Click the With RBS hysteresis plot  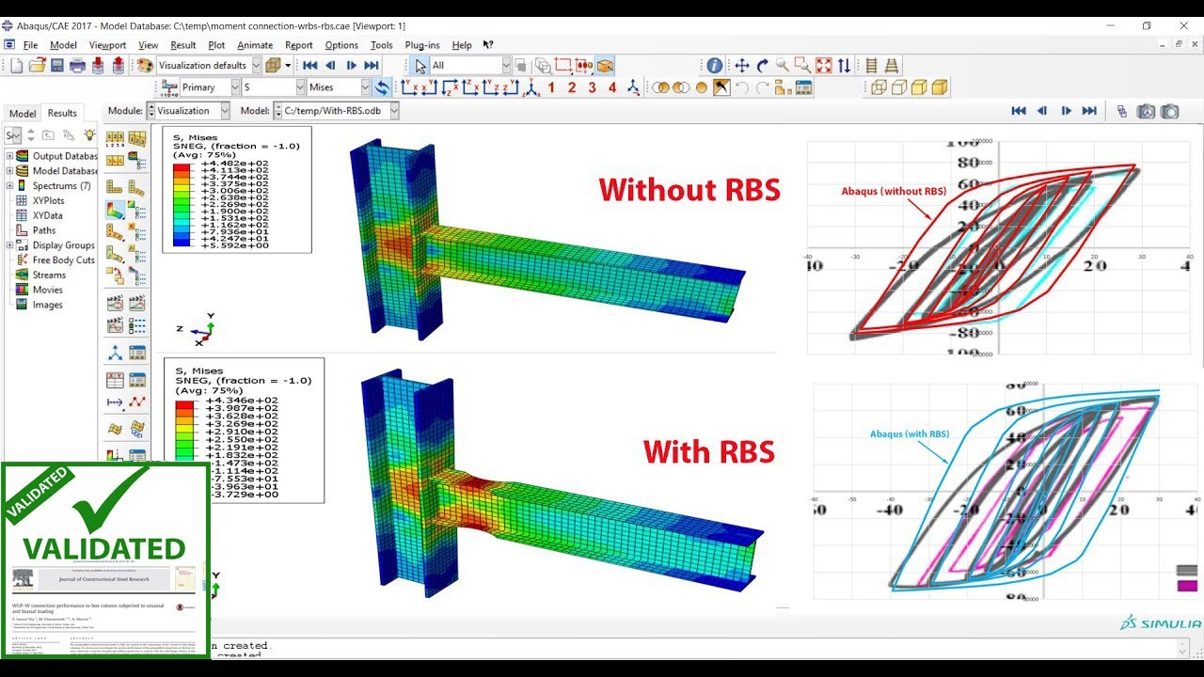tap(1004, 490)
